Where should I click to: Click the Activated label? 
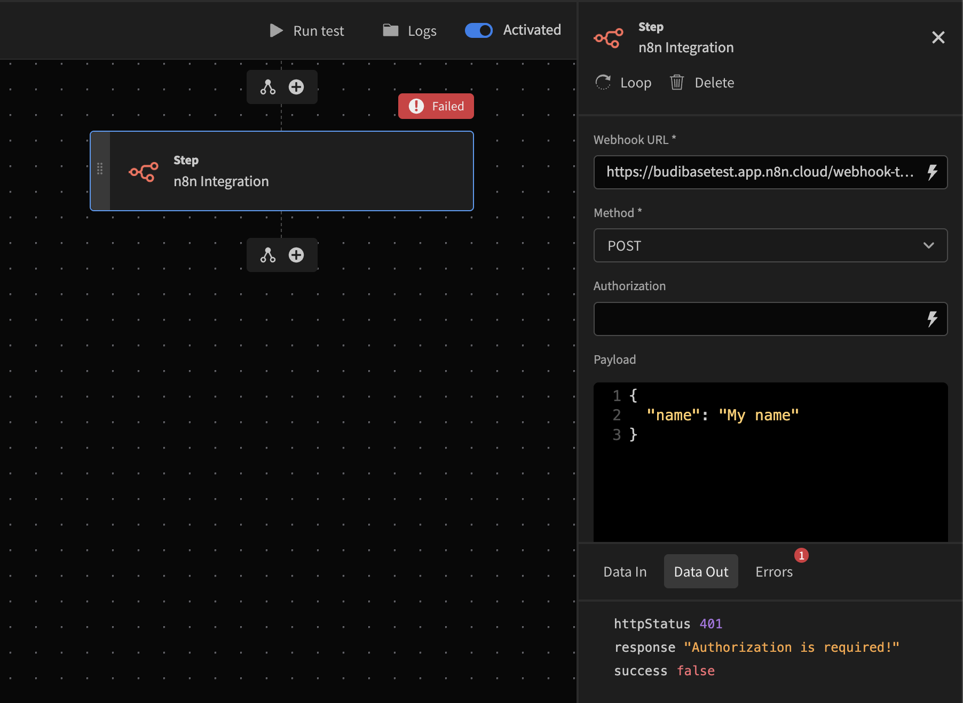pyautogui.click(x=532, y=30)
